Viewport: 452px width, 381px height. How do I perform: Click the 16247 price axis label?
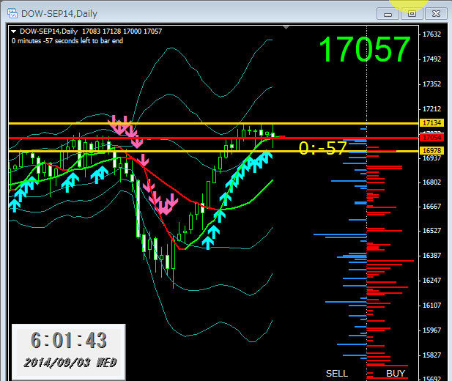[x=431, y=281]
